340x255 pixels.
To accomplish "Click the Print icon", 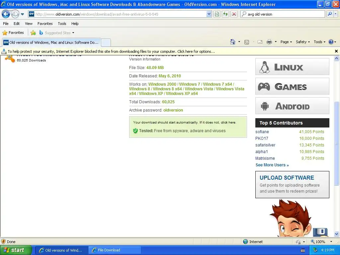I will click(269, 42).
